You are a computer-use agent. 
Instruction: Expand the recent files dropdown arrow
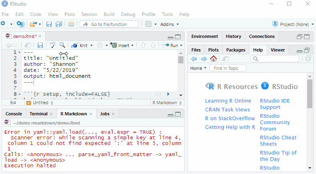tap(40, 24)
